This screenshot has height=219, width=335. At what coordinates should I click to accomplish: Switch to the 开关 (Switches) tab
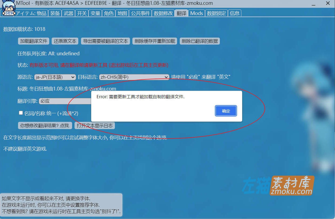coord(82,13)
